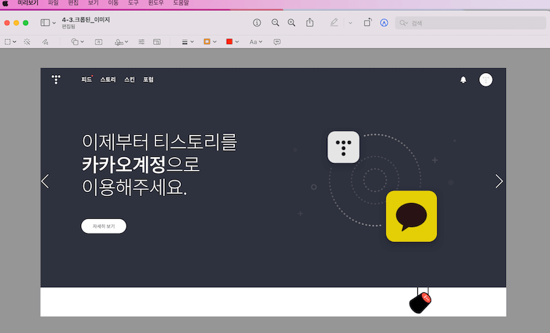Click the round profile avatar
Screen dimensions: 550x333
pos(486,80)
